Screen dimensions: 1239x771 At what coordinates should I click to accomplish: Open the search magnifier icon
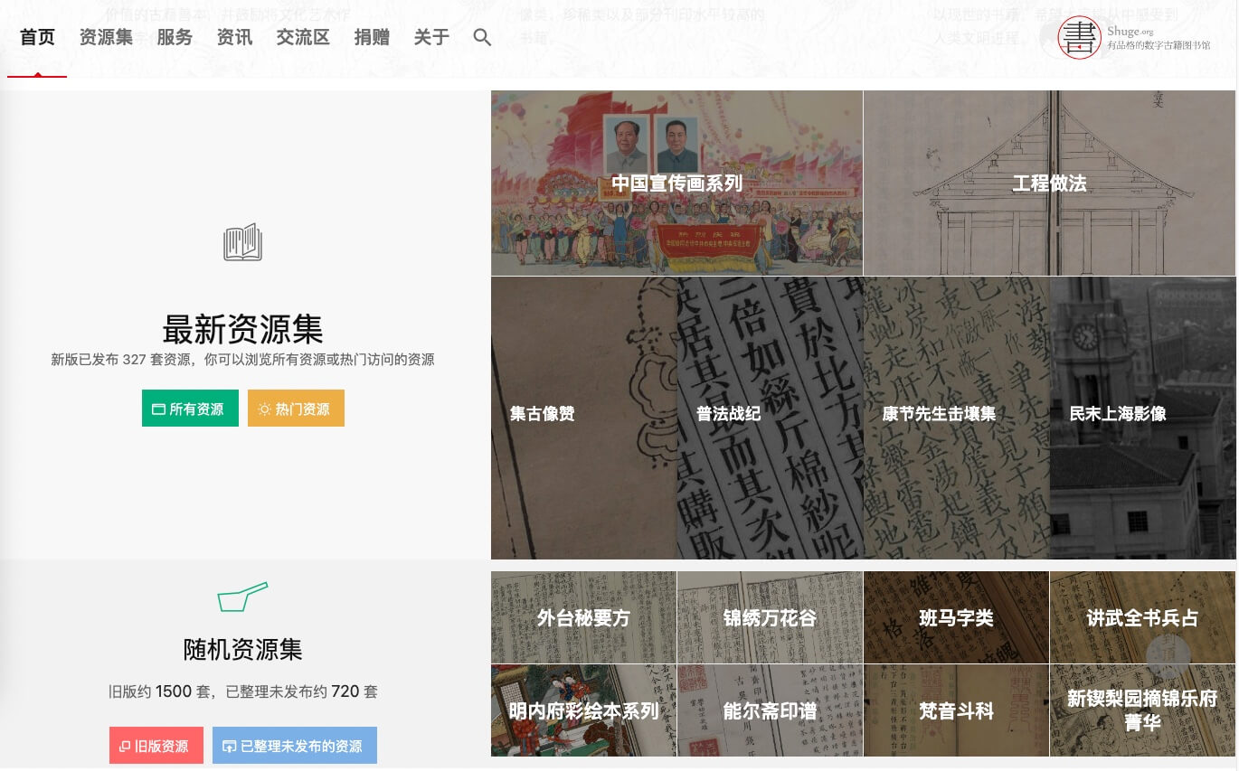(482, 37)
